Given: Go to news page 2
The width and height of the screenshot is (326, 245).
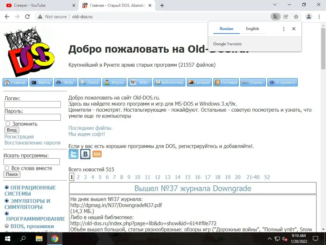Looking at the screenshot, I should click(78, 177).
